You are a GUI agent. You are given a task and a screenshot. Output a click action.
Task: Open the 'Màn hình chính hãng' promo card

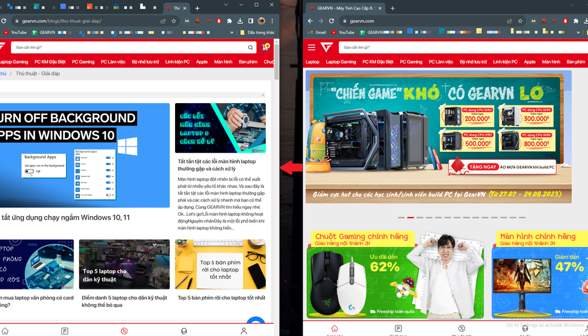[x=540, y=275]
